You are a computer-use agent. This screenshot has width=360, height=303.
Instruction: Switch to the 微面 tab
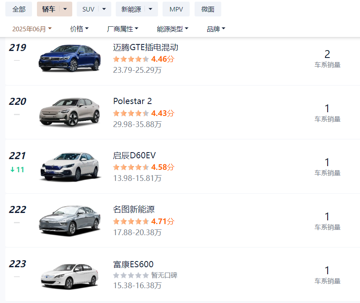[208, 9]
